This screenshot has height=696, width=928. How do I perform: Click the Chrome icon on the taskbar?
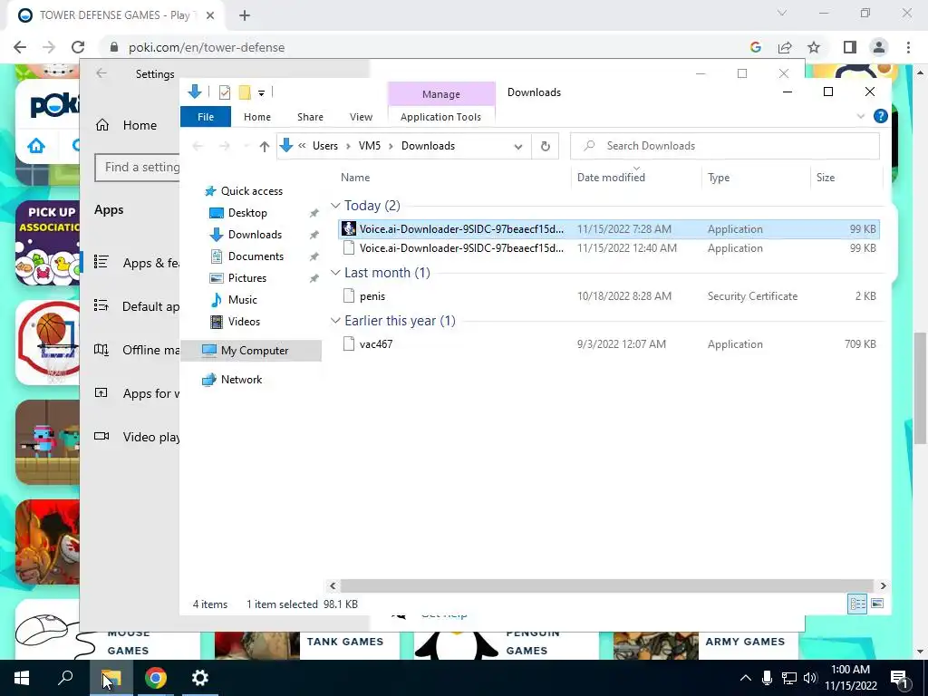[156, 678]
